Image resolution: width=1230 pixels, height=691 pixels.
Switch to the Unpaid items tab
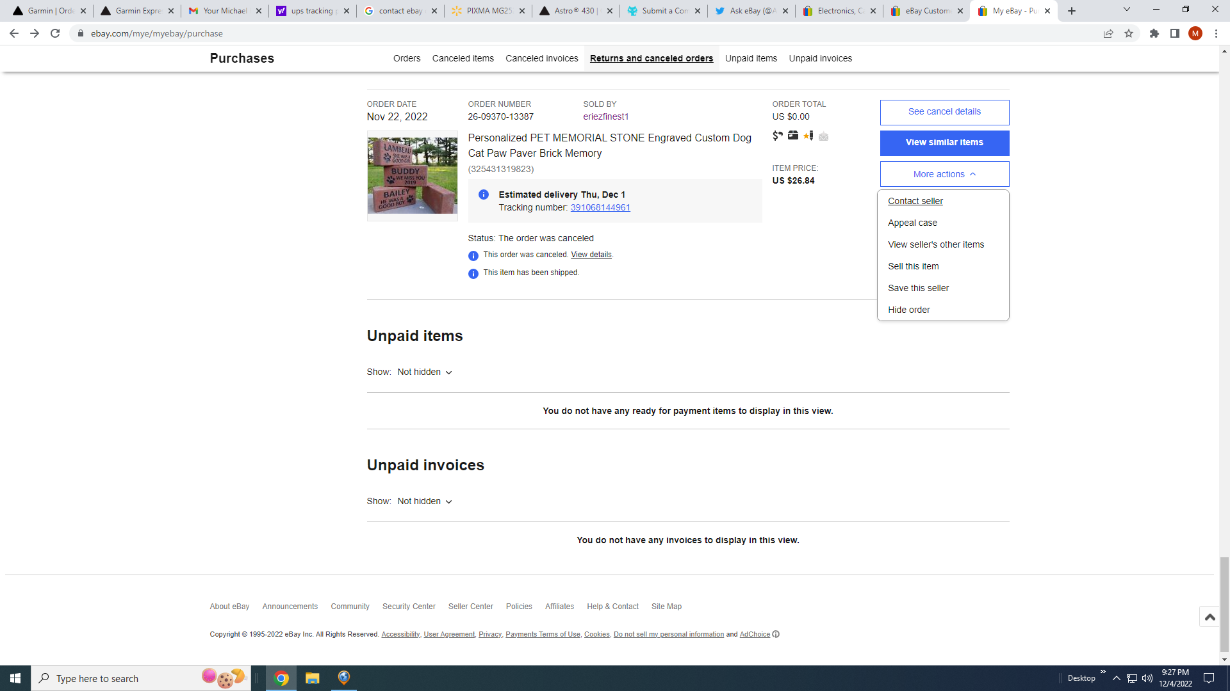[751, 58]
